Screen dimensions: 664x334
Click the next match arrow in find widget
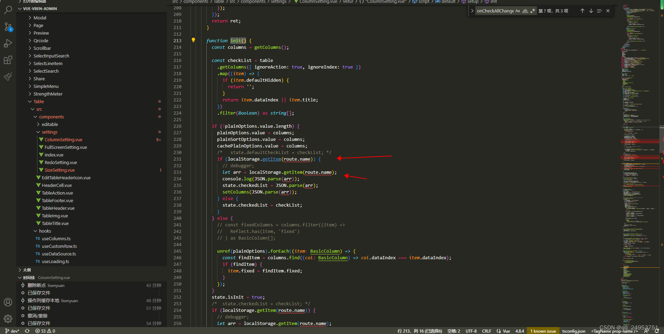pos(591,11)
